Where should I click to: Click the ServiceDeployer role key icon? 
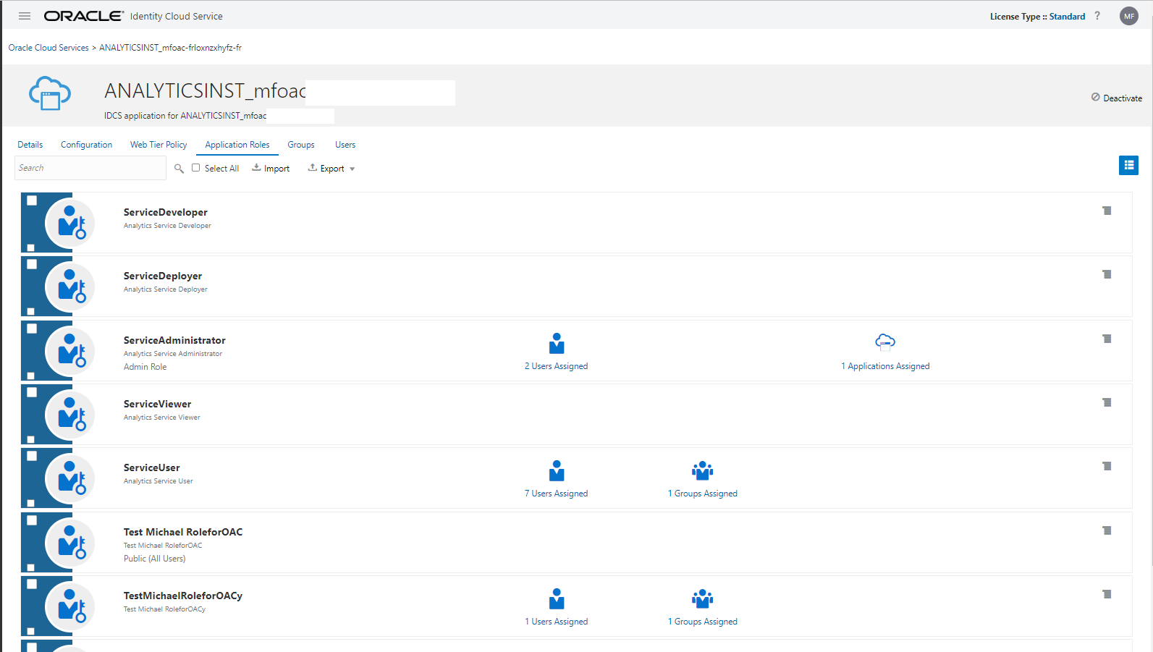70,287
